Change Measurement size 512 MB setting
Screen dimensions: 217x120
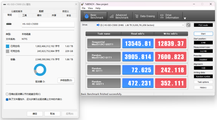point(203,51)
